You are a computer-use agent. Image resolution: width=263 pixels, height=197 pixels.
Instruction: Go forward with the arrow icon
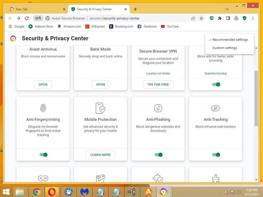point(18,18)
